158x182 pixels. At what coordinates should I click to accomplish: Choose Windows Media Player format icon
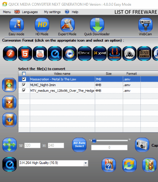pos(70,53)
